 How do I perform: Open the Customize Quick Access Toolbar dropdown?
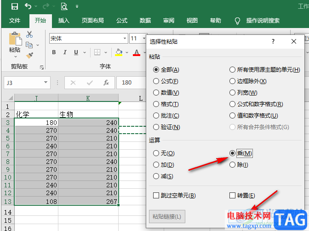tap(77, 6)
